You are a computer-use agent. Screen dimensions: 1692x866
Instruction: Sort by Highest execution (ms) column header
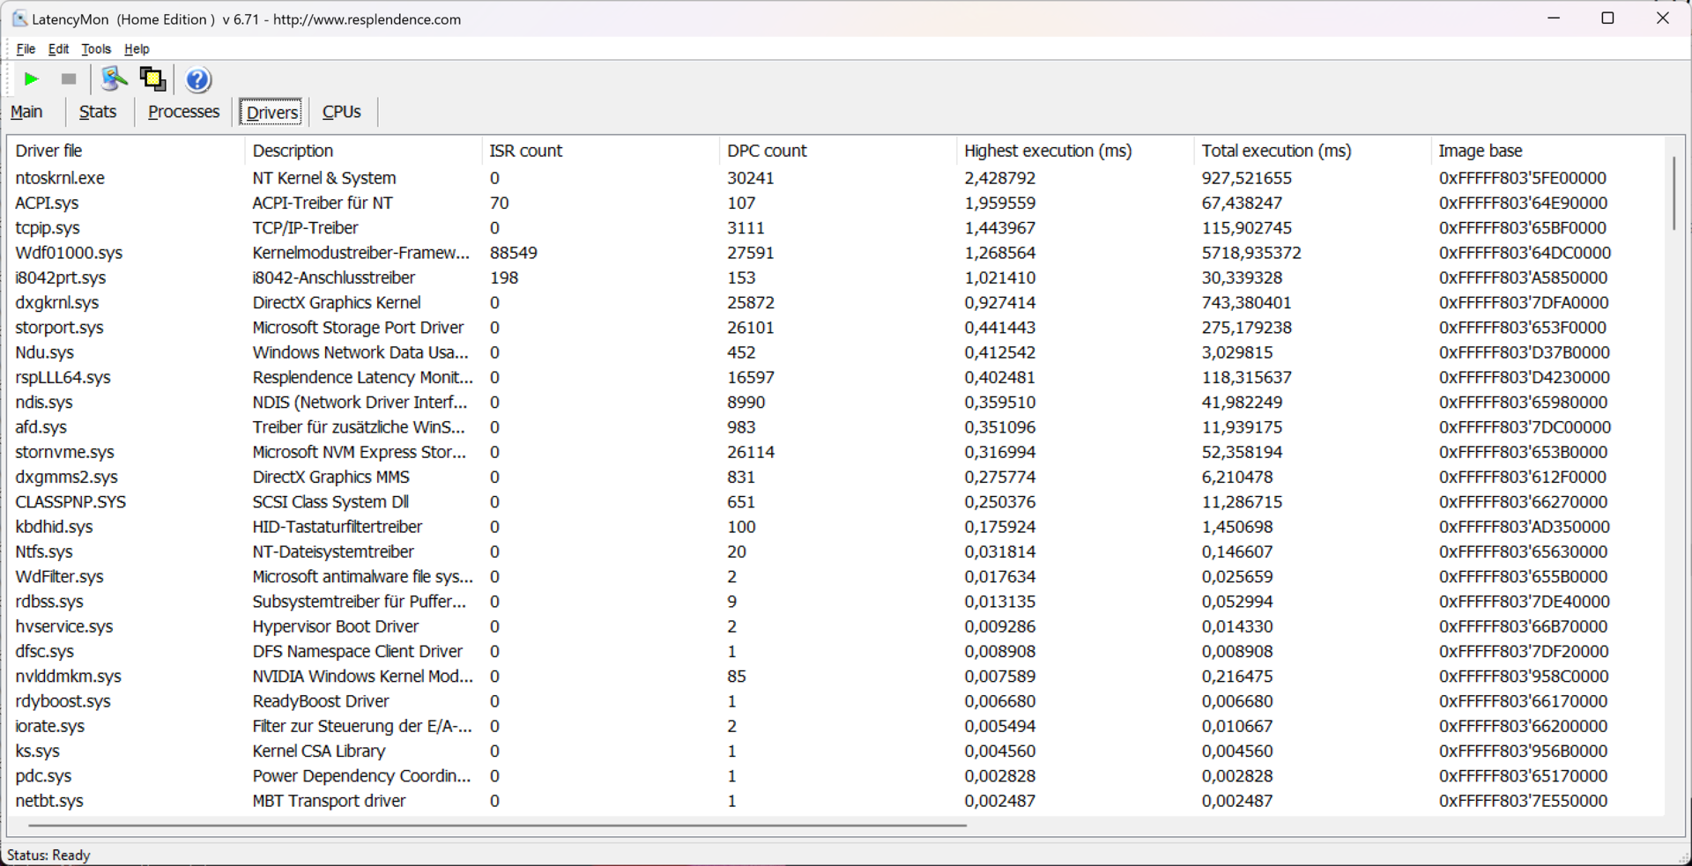(1047, 151)
